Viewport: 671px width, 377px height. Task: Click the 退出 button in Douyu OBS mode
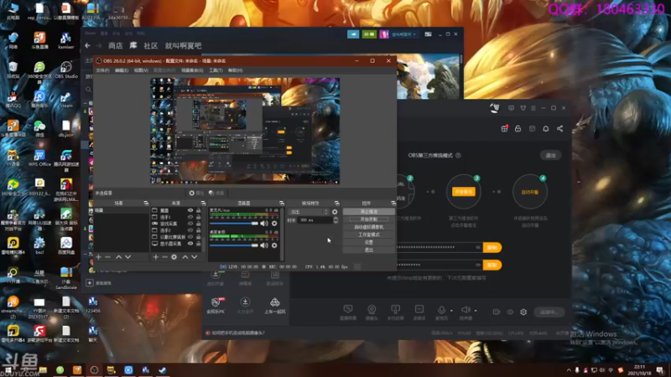tap(551, 155)
